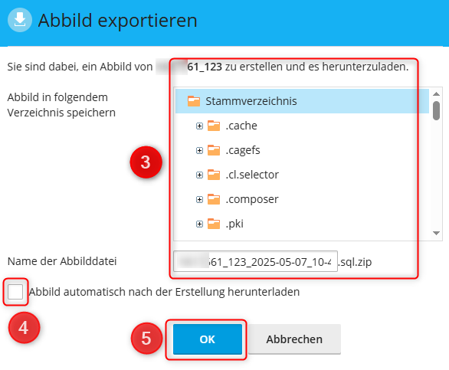
Task: Click the .cache folder icon
Action: point(214,126)
